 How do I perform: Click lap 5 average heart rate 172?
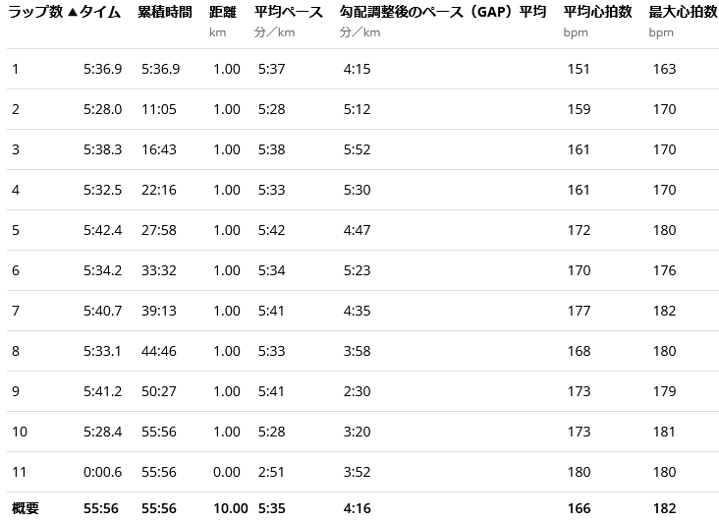click(x=580, y=230)
